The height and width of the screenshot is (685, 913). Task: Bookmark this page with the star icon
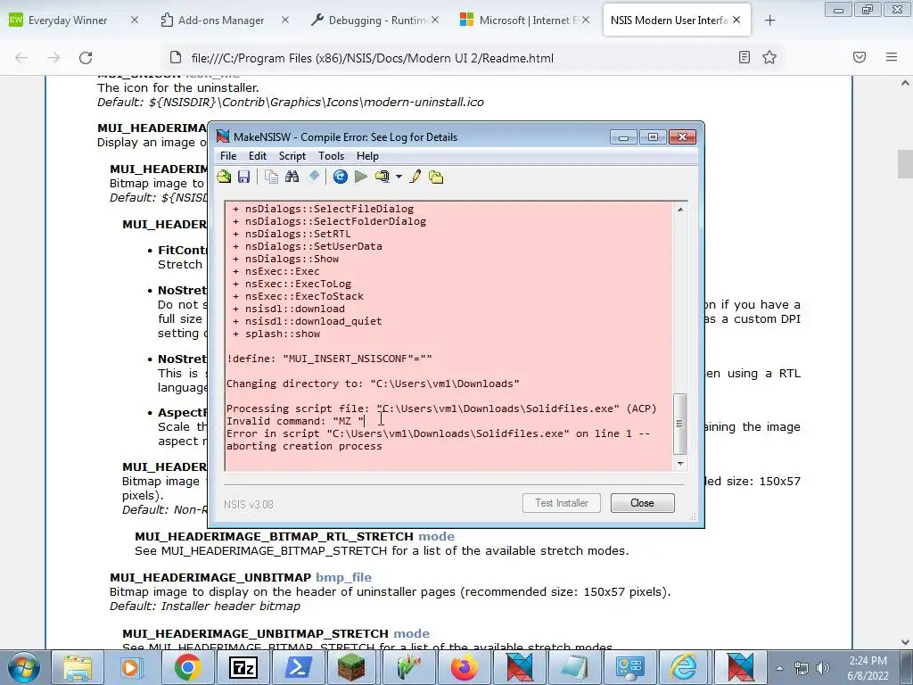769,57
